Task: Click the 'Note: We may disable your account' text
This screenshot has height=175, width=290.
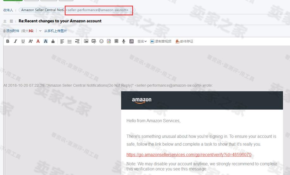Action: point(202,166)
